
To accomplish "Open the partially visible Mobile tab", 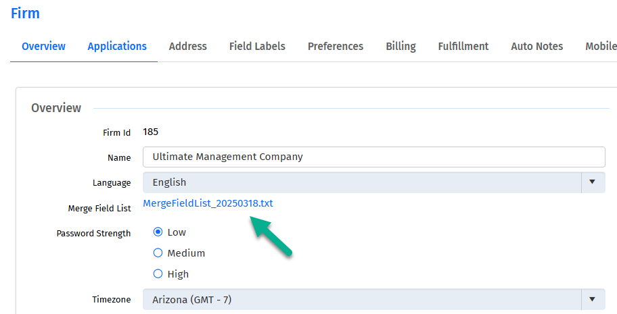I will point(601,47).
